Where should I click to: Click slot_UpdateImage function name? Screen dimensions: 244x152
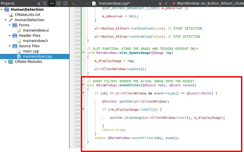click(x=135, y=53)
